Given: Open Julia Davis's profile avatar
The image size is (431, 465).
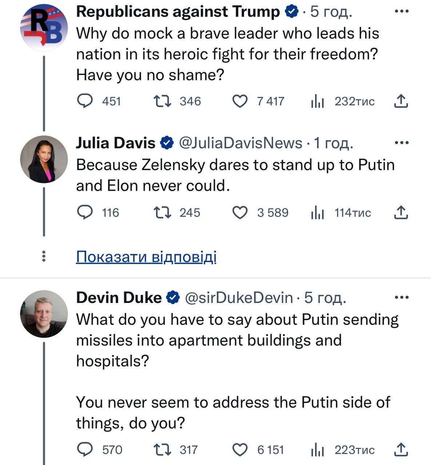Looking at the screenshot, I should pyautogui.click(x=44, y=159).
